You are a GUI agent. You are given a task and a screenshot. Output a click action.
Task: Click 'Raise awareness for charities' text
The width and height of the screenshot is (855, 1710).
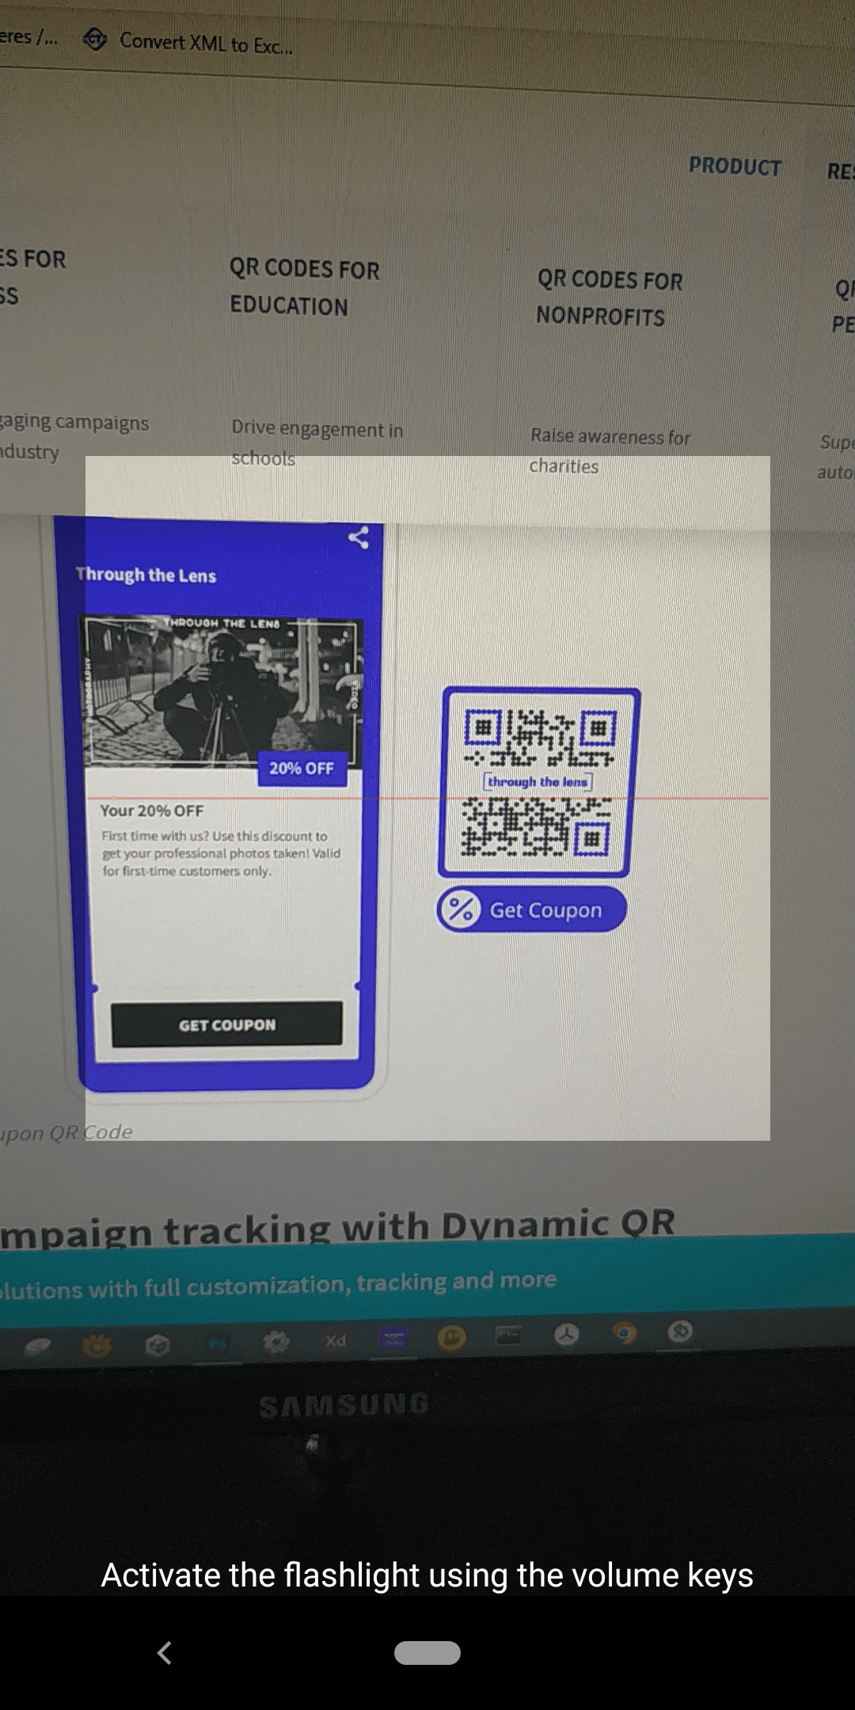[610, 450]
